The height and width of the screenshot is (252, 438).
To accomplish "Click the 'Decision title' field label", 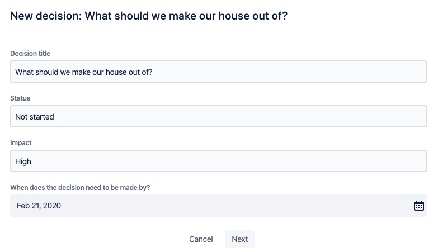I will [30, 53].
